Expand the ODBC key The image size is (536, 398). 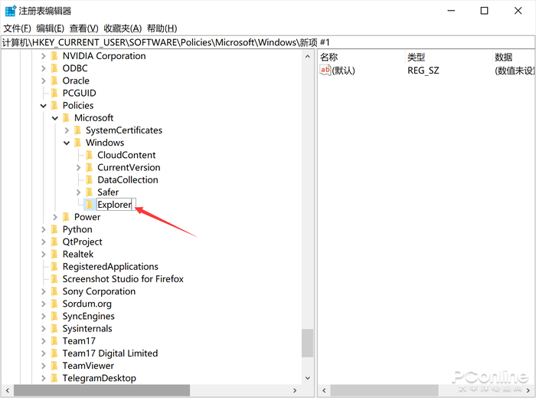pyautogui.click(x=44, y=68)
